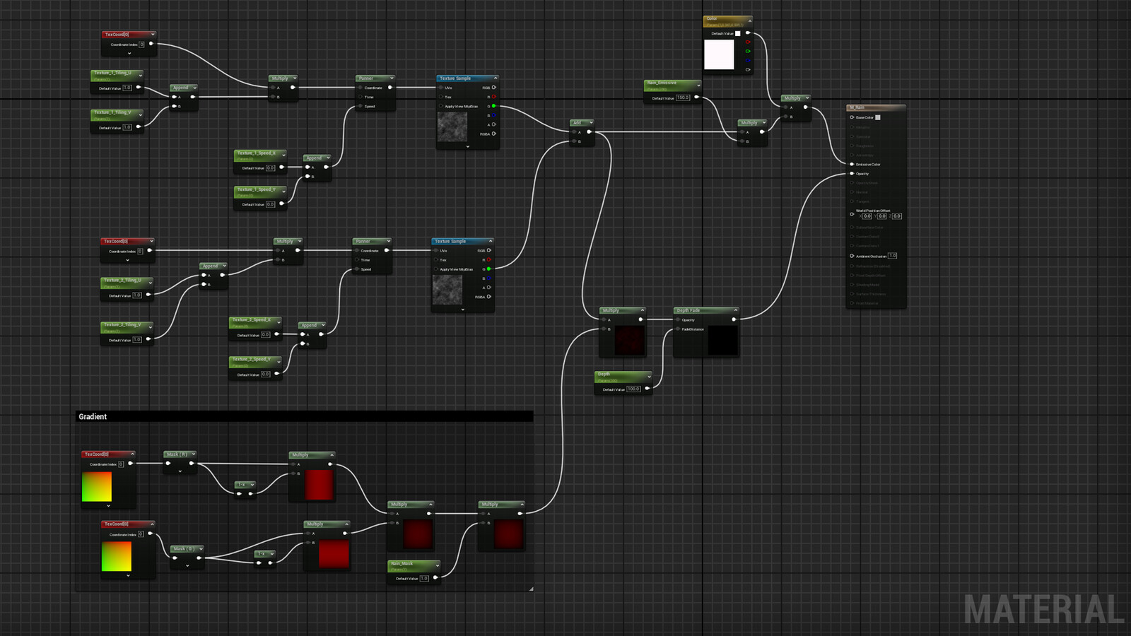Viewport: 1131px width, 636px height.
Task: Click the Texture_2_Tiling_V output pin
Action: point(148,339)
